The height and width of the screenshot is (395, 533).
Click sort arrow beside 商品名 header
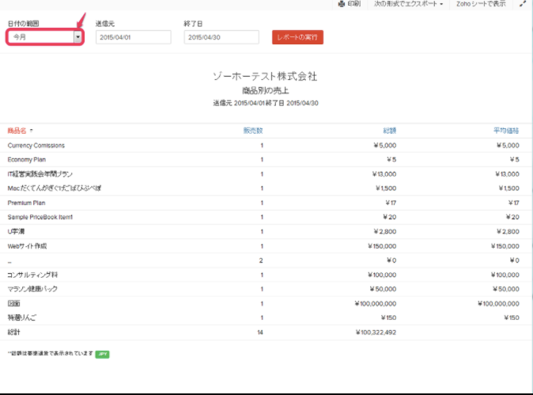click(x=32, y=131)
